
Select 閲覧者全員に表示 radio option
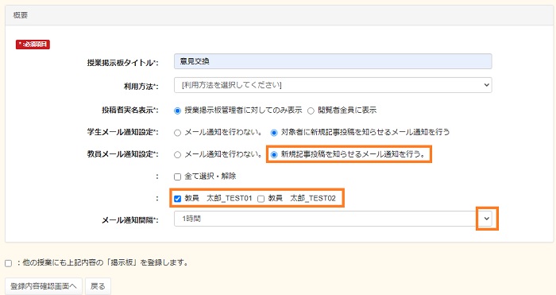tap(311, 111)
